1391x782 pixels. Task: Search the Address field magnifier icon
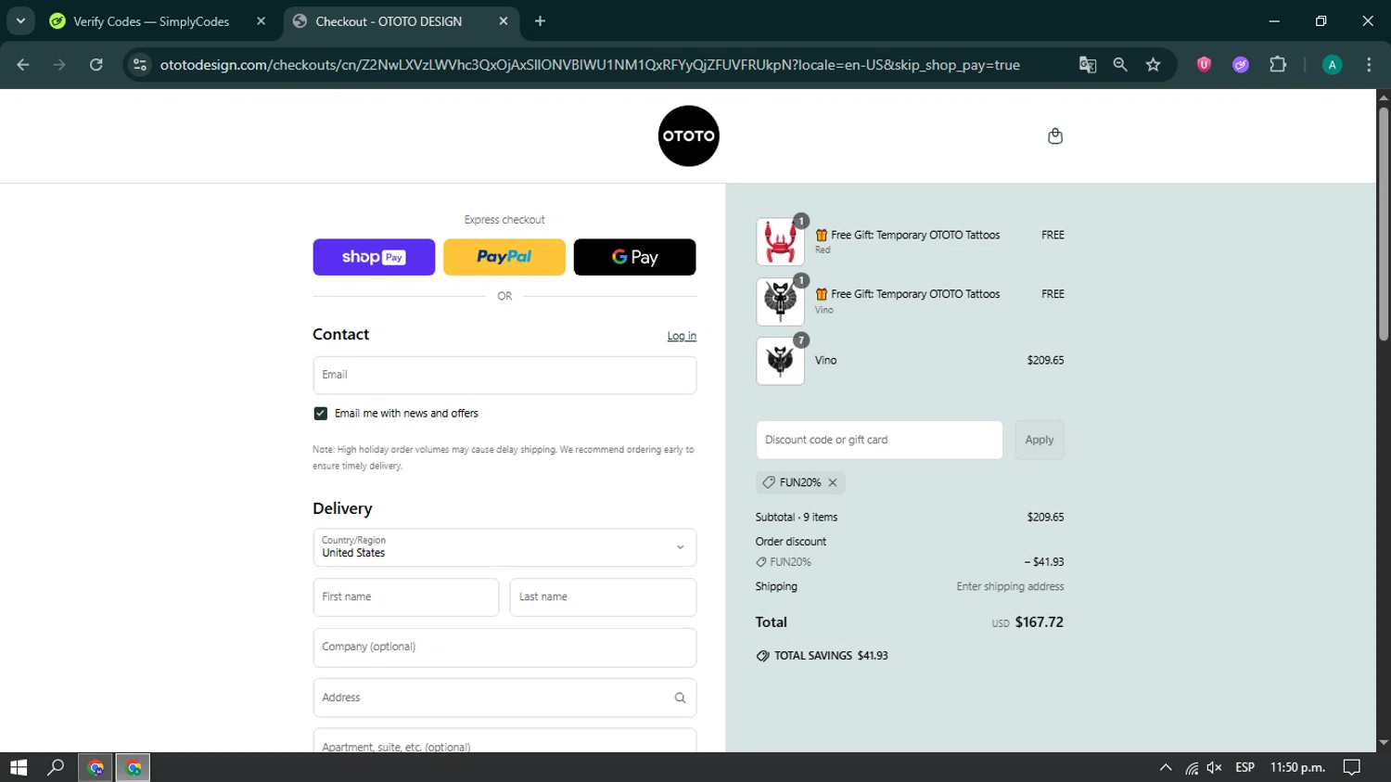pos(680,698)
